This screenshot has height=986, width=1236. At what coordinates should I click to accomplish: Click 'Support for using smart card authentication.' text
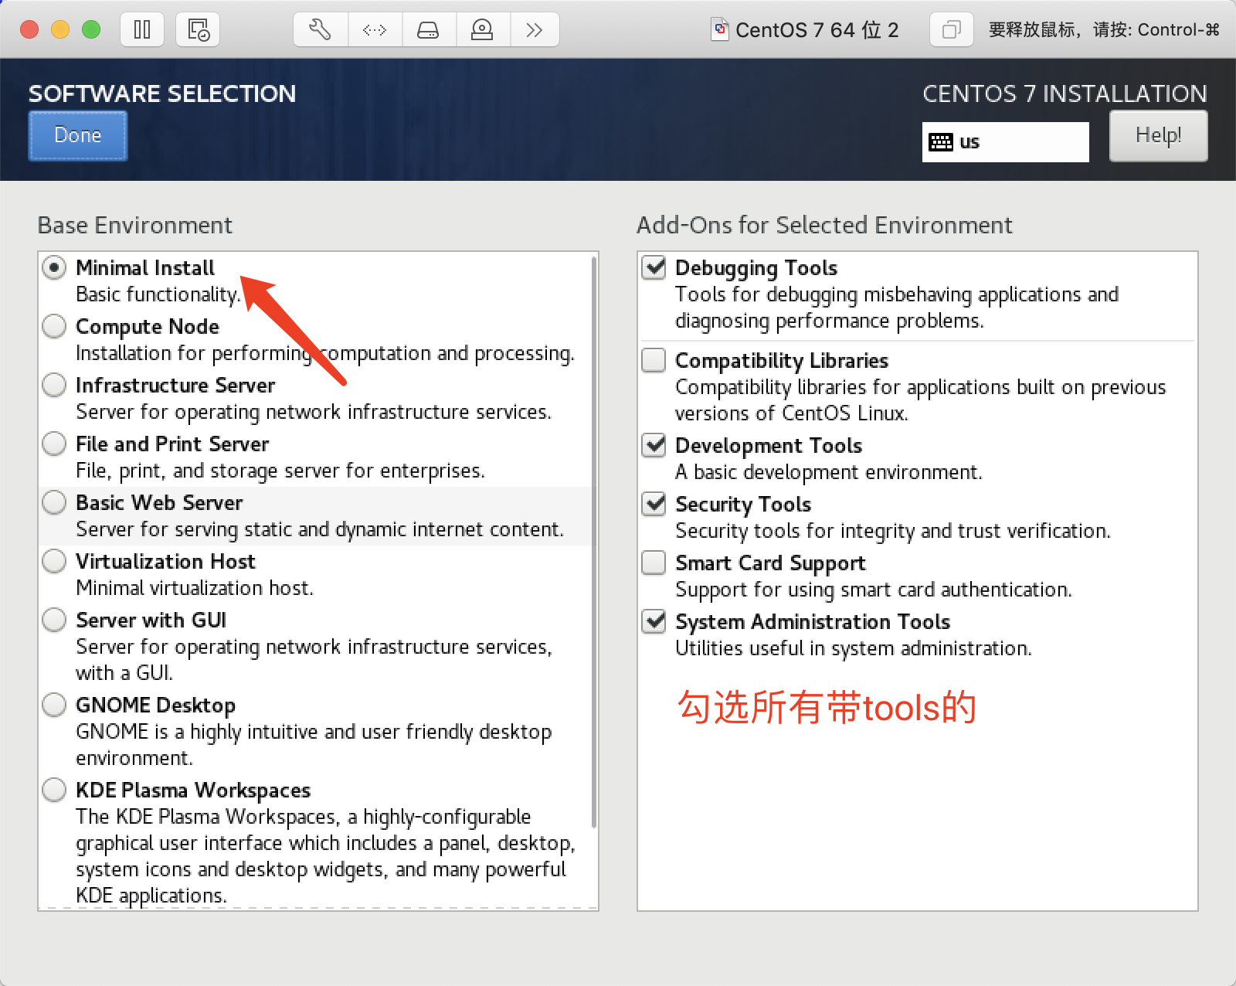pyautogui.click(x=874, y=590)
